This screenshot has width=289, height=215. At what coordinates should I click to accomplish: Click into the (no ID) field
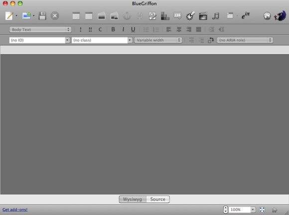[x=37, y=40]
